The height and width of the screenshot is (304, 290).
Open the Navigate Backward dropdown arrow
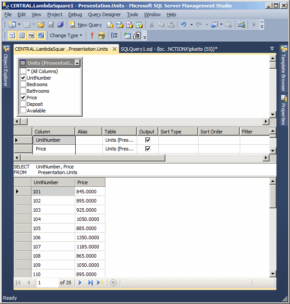221,24
